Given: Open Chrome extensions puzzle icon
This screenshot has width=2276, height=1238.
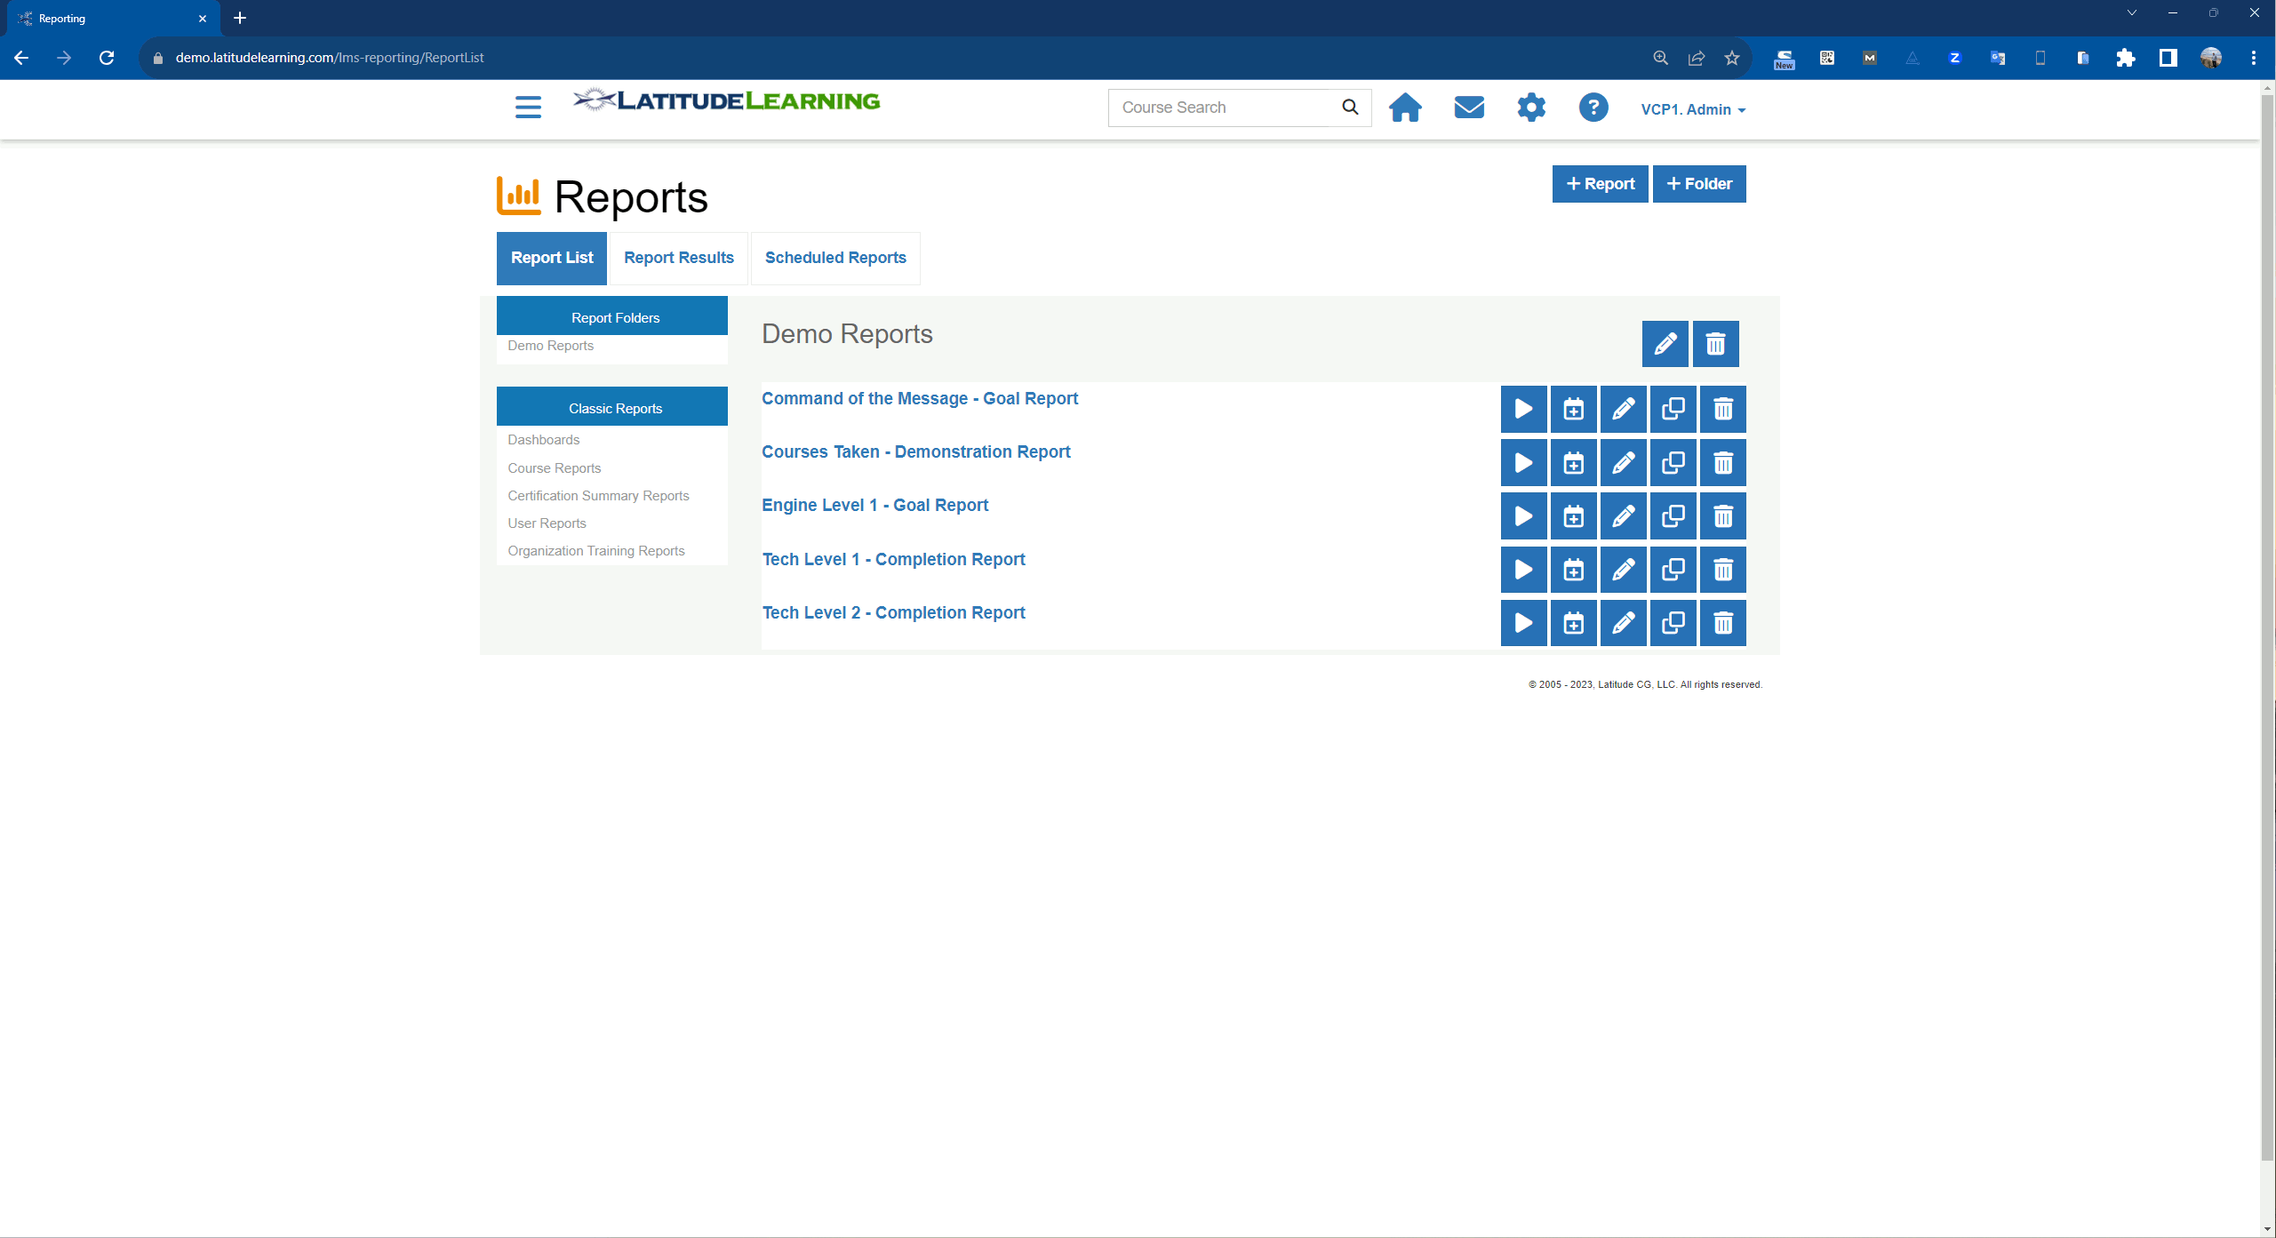Looking at the screenshot, I should tap(2125, 58).
